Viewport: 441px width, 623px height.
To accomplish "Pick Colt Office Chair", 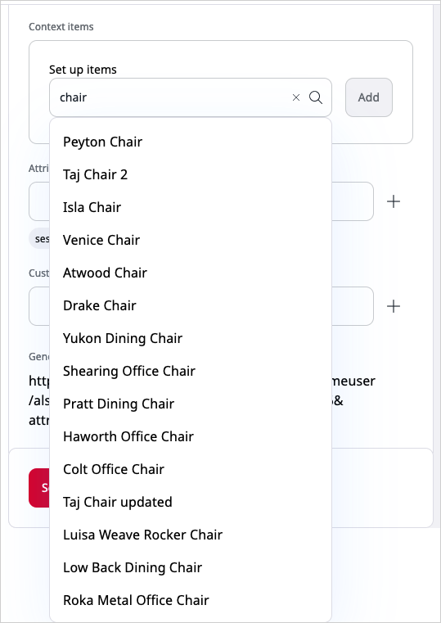I will (x=191, y=469).
